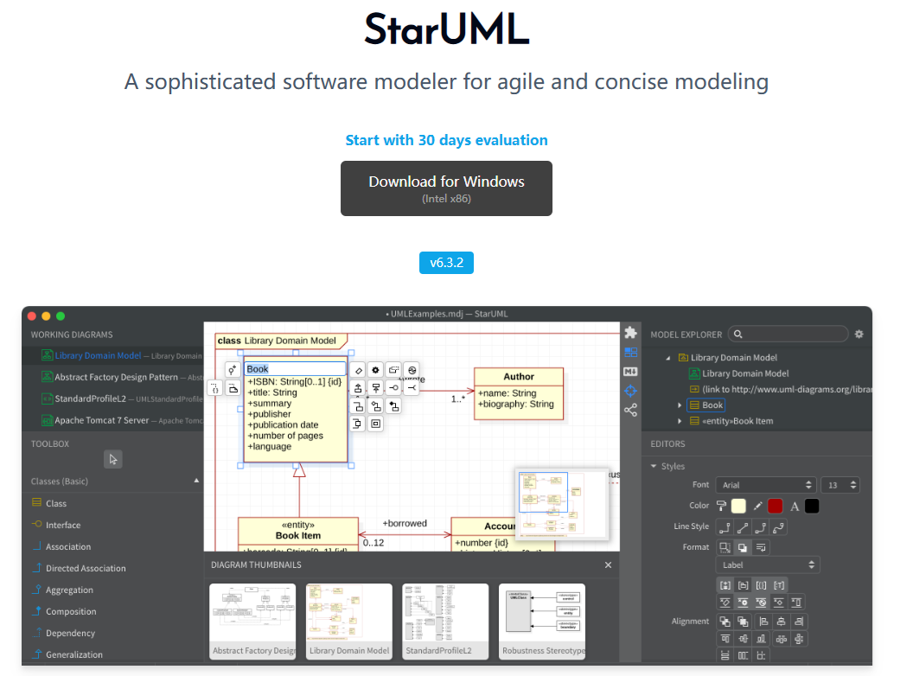This screenshot has height=676, width=900.
Task: Click the red line color swatch
Action: (775, 507)
